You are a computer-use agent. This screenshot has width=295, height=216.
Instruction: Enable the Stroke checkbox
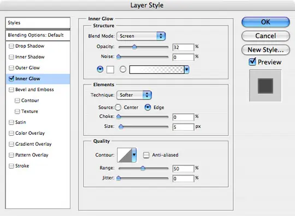pyautogui.click(x=11, y=166)
